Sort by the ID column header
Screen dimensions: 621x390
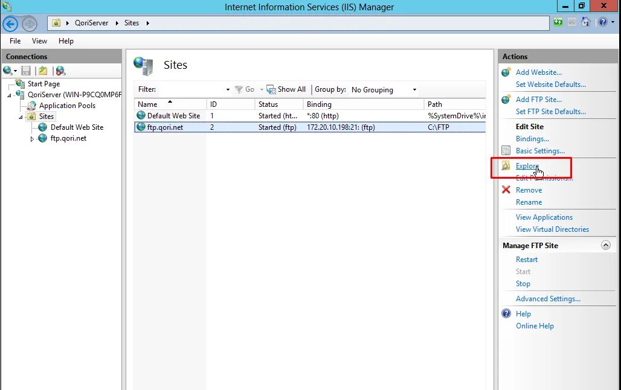[x=231, y=104]
